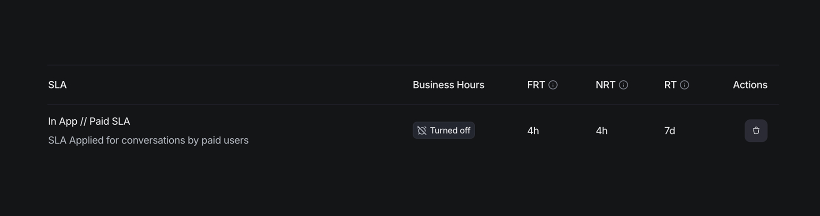Image resolution: width=820 pixels, height=216 pixels.
Task: Click the Turned off business hours badge
Action: point(444,130)
